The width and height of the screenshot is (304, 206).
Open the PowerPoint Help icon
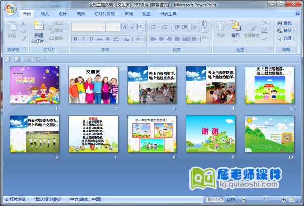coord(297,14)
